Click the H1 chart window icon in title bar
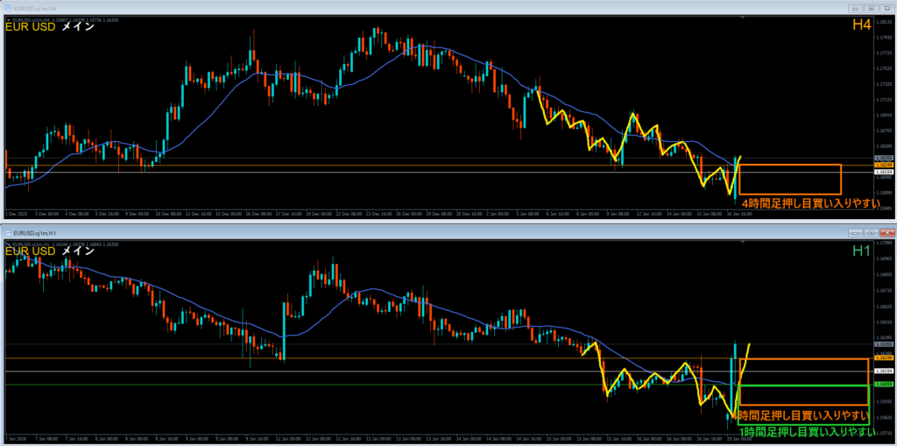The width and height of the screenshot is (897, 446). click(x=9, y=233)
